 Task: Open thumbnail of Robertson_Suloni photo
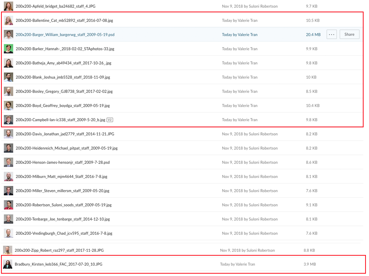click(8, 205)
